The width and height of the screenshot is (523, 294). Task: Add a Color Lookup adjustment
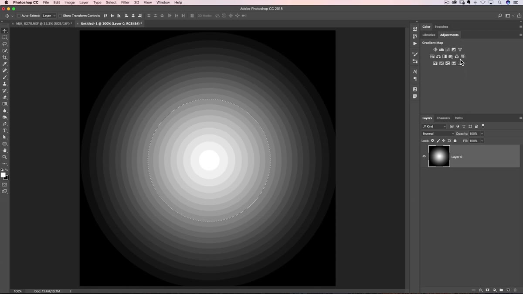point(463,57)
